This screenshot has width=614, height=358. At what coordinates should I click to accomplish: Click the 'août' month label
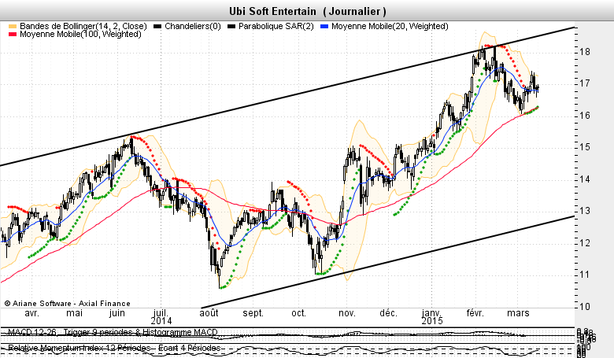tap(209, 313)
